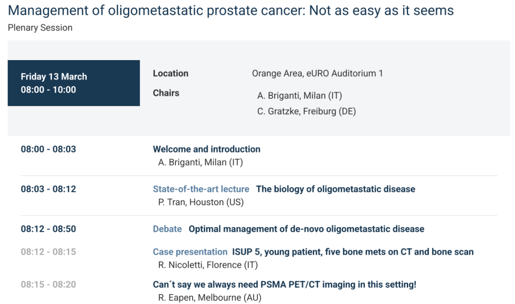The image size is (515, 304).
Task: Click speaker R. Eapen, Melbourne (AU)
Action: click(x=210, y=298)
